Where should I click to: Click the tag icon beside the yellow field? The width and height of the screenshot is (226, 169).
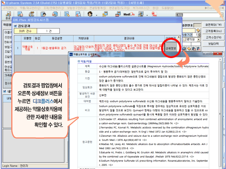click(198, 30)
